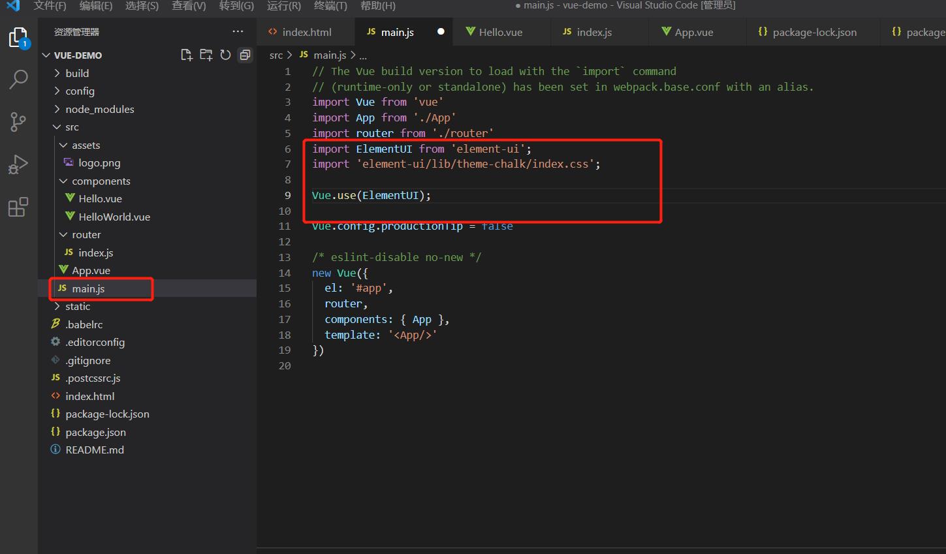Collapse all folders in explorer
Screen dimensions: 946x554
pyautogui.click(x=245, y=55)
